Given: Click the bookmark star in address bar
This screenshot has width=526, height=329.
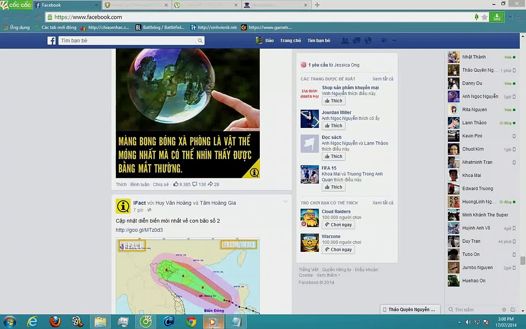Looking at the screenshot, I should (x=484, y=17).
